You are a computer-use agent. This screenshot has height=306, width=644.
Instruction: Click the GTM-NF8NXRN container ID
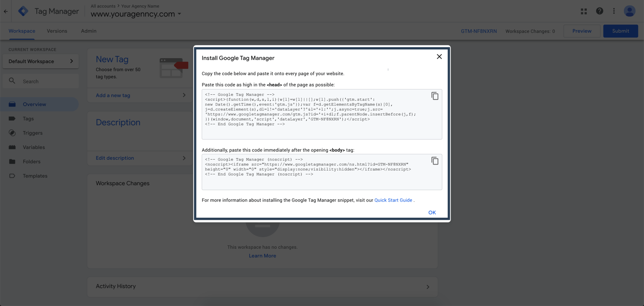479,31
